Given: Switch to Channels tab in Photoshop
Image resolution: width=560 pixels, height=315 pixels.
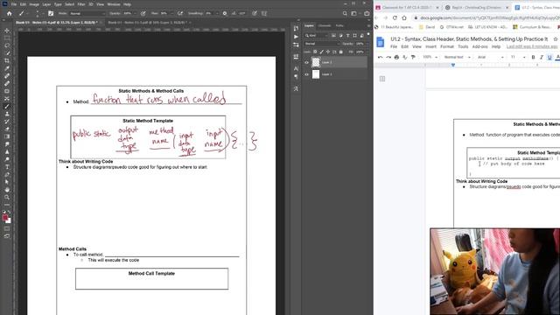Looking at the screenshot, I should click(325, 25).
